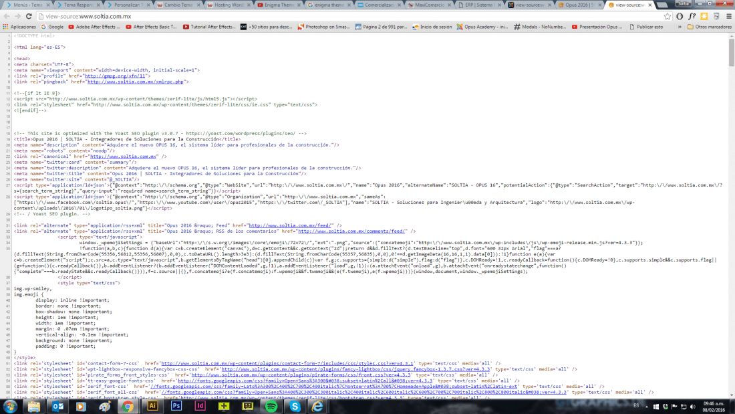This screenshot has width=735, height=414.
Task: Open File Explorer from the taskbar
Action: [34, 406]
